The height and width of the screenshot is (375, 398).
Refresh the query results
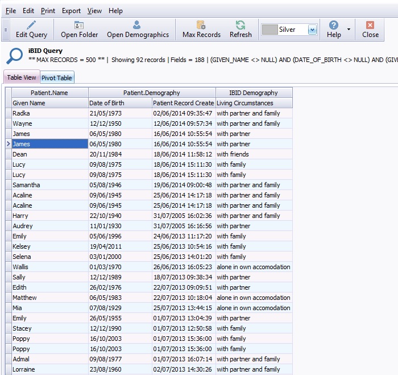241,25
